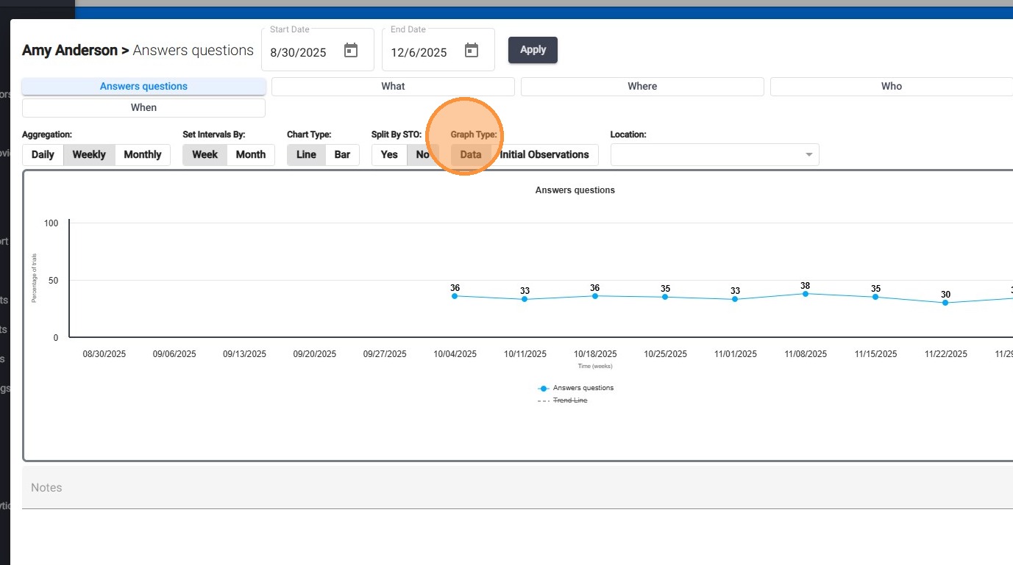Click the Apply button
The image size is (1013, 565).
tap(533, 50)
